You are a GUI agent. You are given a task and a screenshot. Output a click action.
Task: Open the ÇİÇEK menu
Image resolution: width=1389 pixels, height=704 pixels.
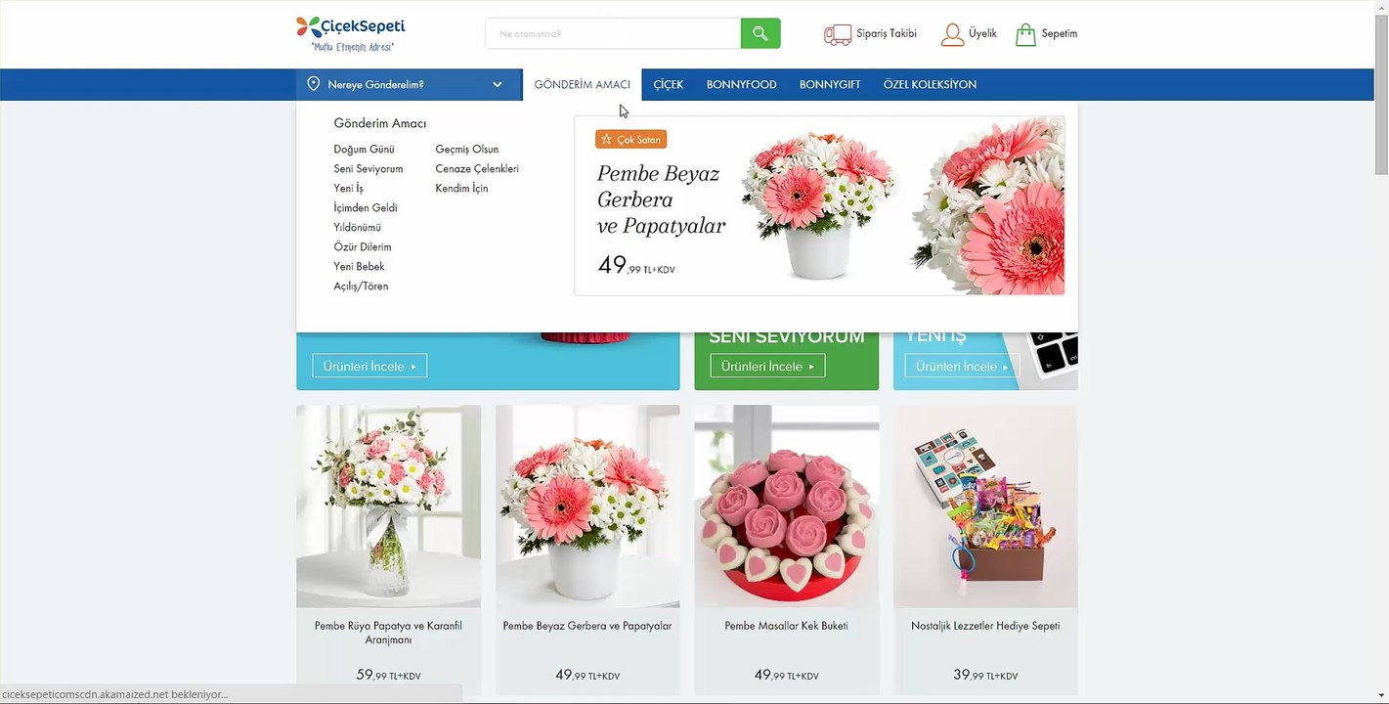pyautogui.click(x=669, y=84)
